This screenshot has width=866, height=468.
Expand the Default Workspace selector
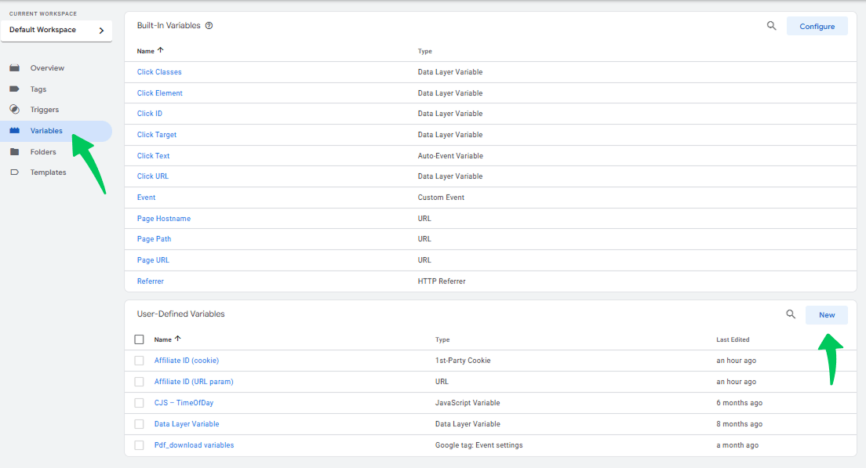(x=56, y=31)
